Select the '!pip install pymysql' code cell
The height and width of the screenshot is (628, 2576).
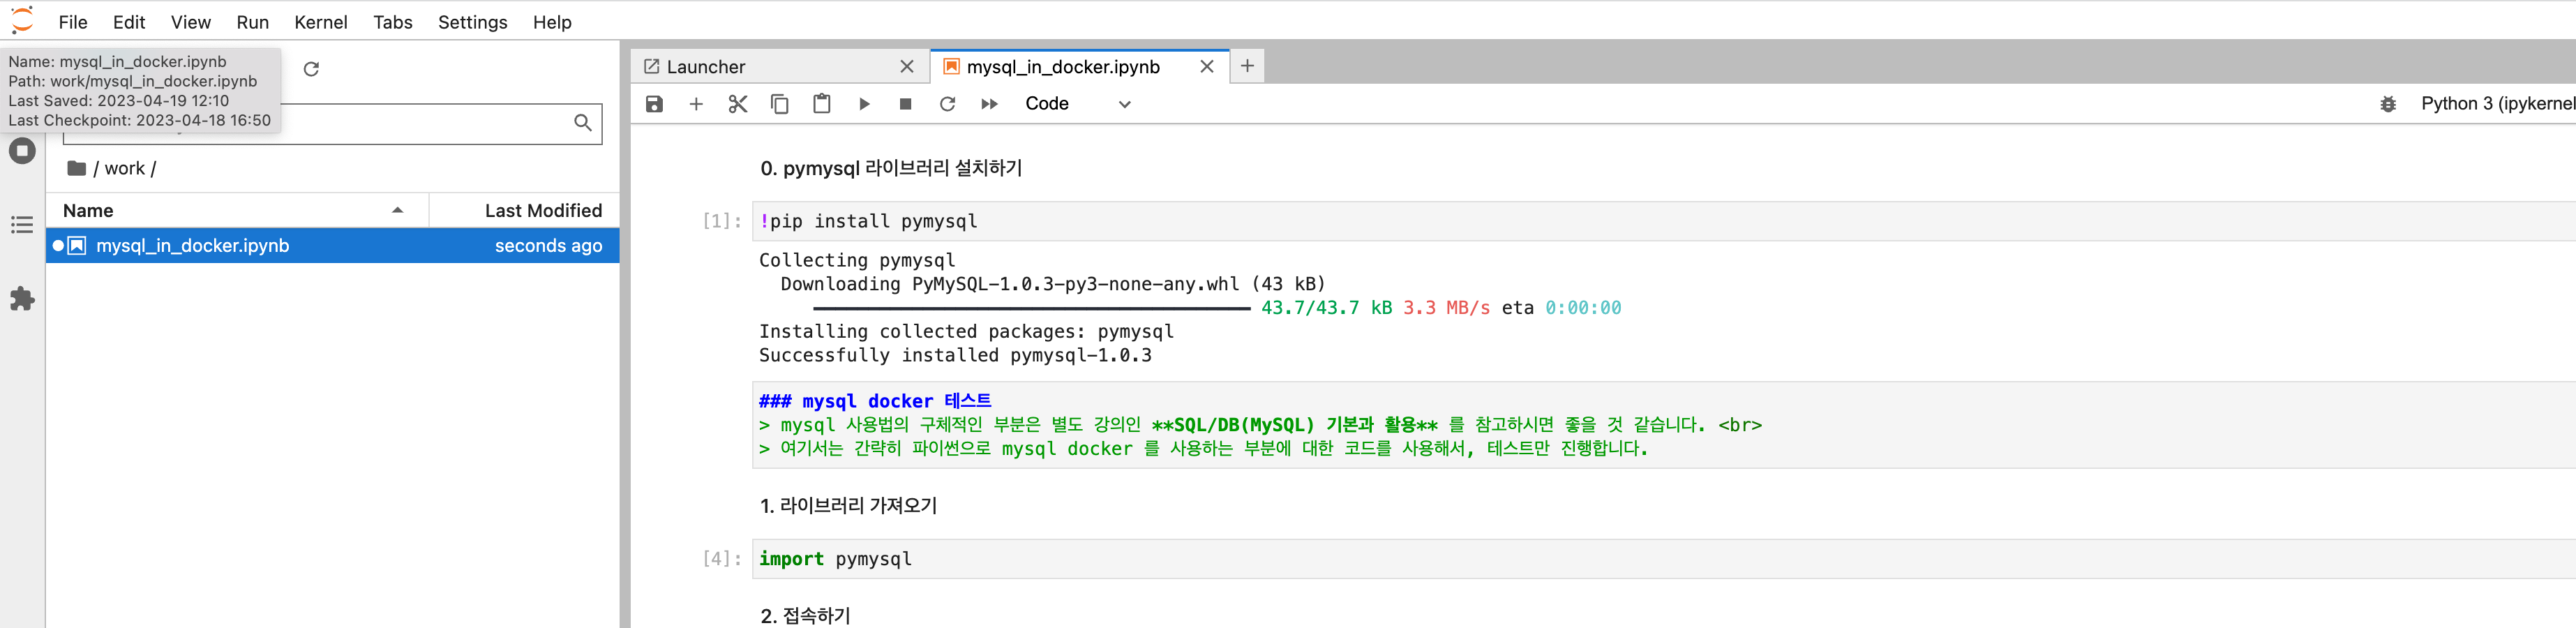click(1664, 221)
